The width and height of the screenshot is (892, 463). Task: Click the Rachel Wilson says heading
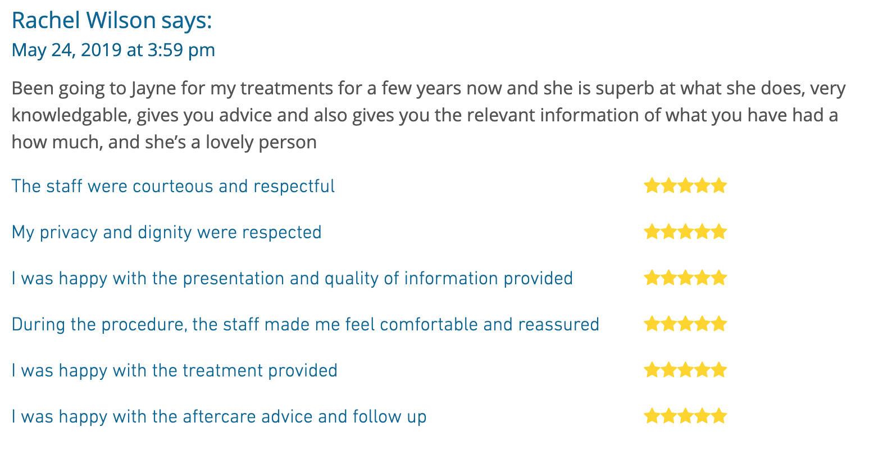click(112, 21)
